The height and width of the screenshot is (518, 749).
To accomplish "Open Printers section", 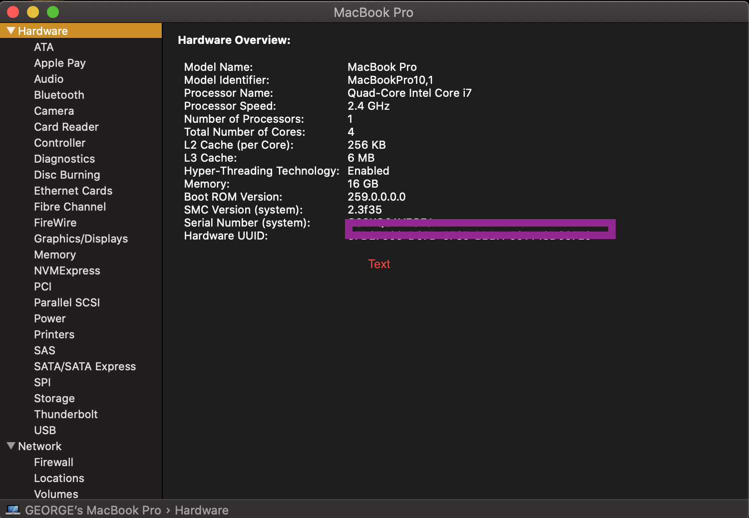I will tap(54, 334).
